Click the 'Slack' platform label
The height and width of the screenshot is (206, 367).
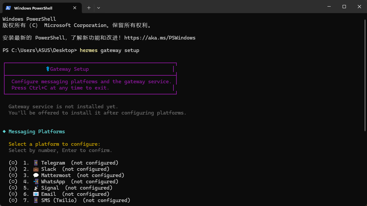coord(49,169)
